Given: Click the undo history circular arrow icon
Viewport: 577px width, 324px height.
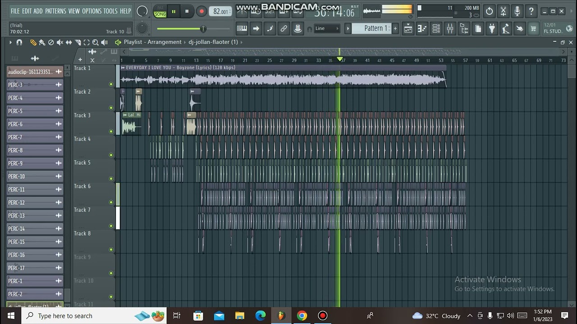Looking at the screenshot, I should pos(490,11).
